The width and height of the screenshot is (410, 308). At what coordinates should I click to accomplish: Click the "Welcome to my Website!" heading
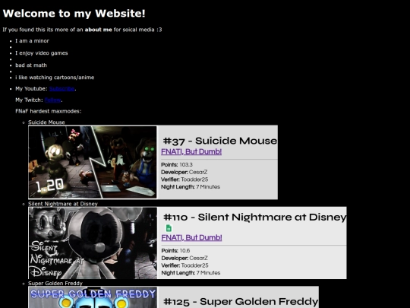coord(74,14)
